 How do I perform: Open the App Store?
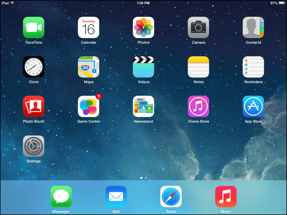click(x=253, y=106)
